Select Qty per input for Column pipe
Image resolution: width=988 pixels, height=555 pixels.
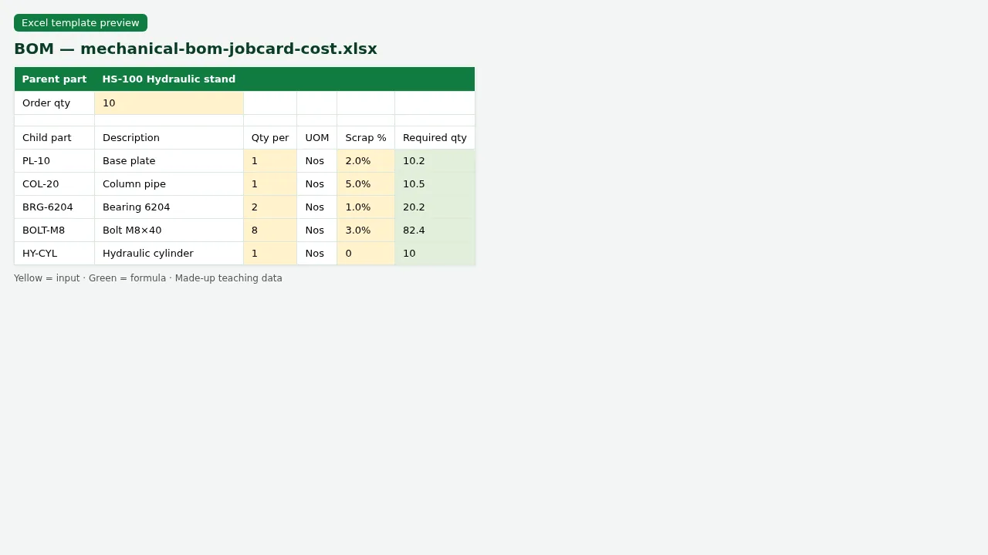click(x=270, y=184)
